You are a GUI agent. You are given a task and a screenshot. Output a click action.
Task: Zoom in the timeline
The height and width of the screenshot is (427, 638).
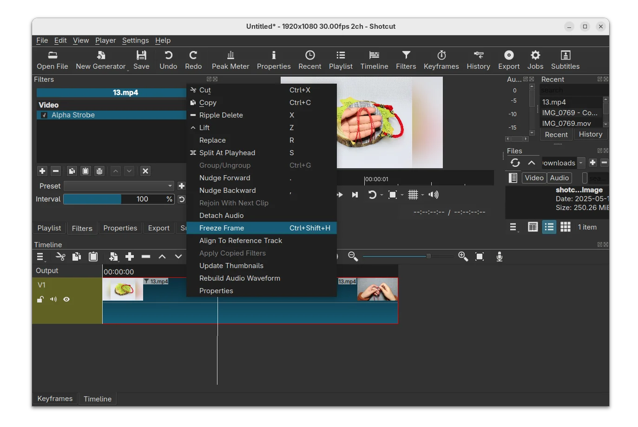click(463, 256)
